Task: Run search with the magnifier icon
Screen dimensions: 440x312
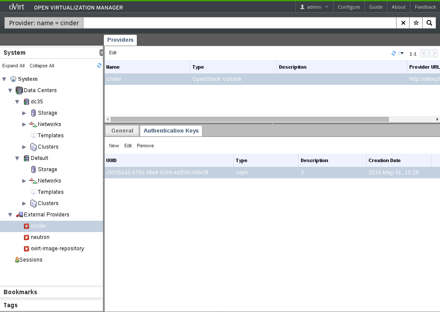Action: point(429,23)
